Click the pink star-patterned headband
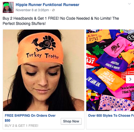This screenshot has height=132, width=134. coord(116,103)
